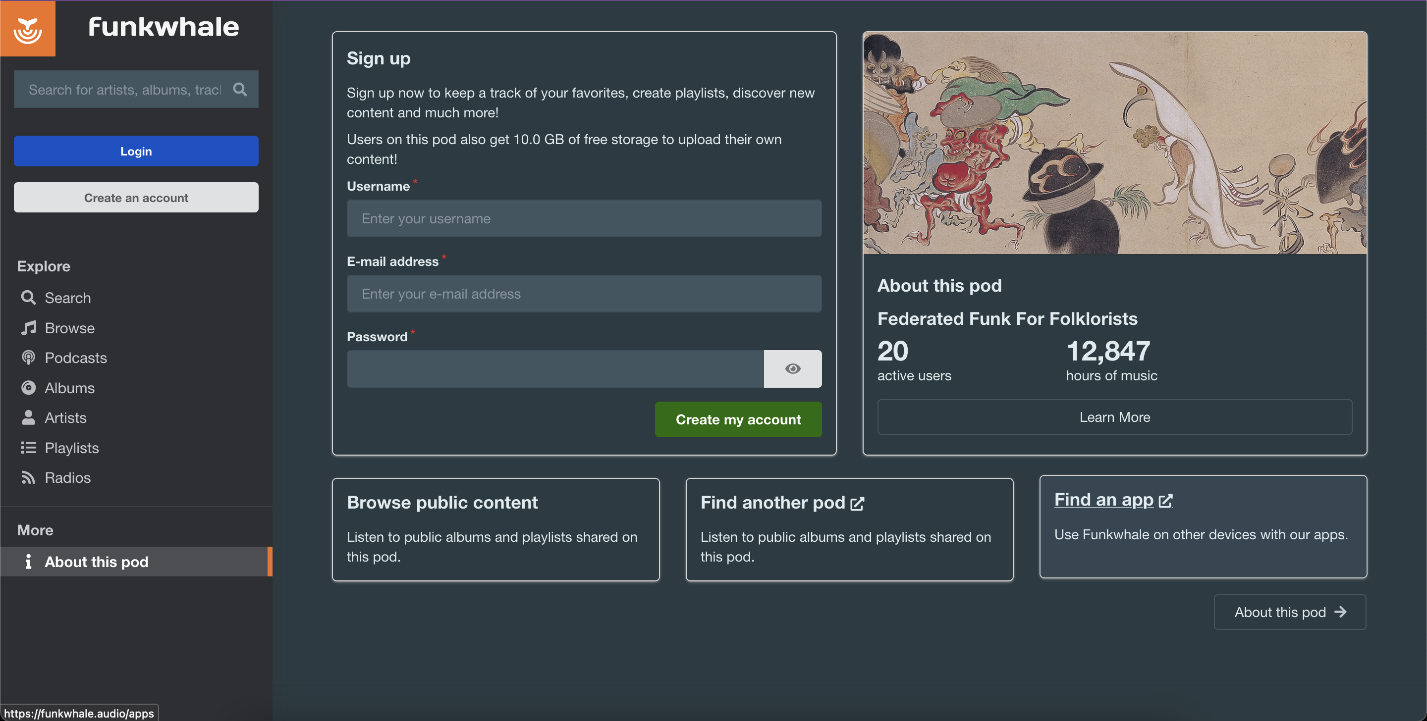The width and height of the screenshot is (1427, 721).
Task: Expand About this pod arrow link
Action: point(1289,611)
